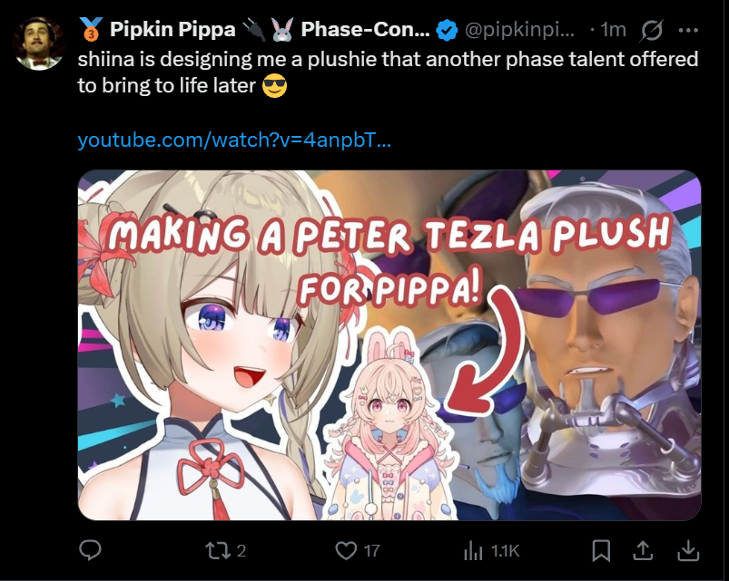Toggle the bookmark icon
The height and width of the screenshot is (581, 729).
[x=601, y=551]
